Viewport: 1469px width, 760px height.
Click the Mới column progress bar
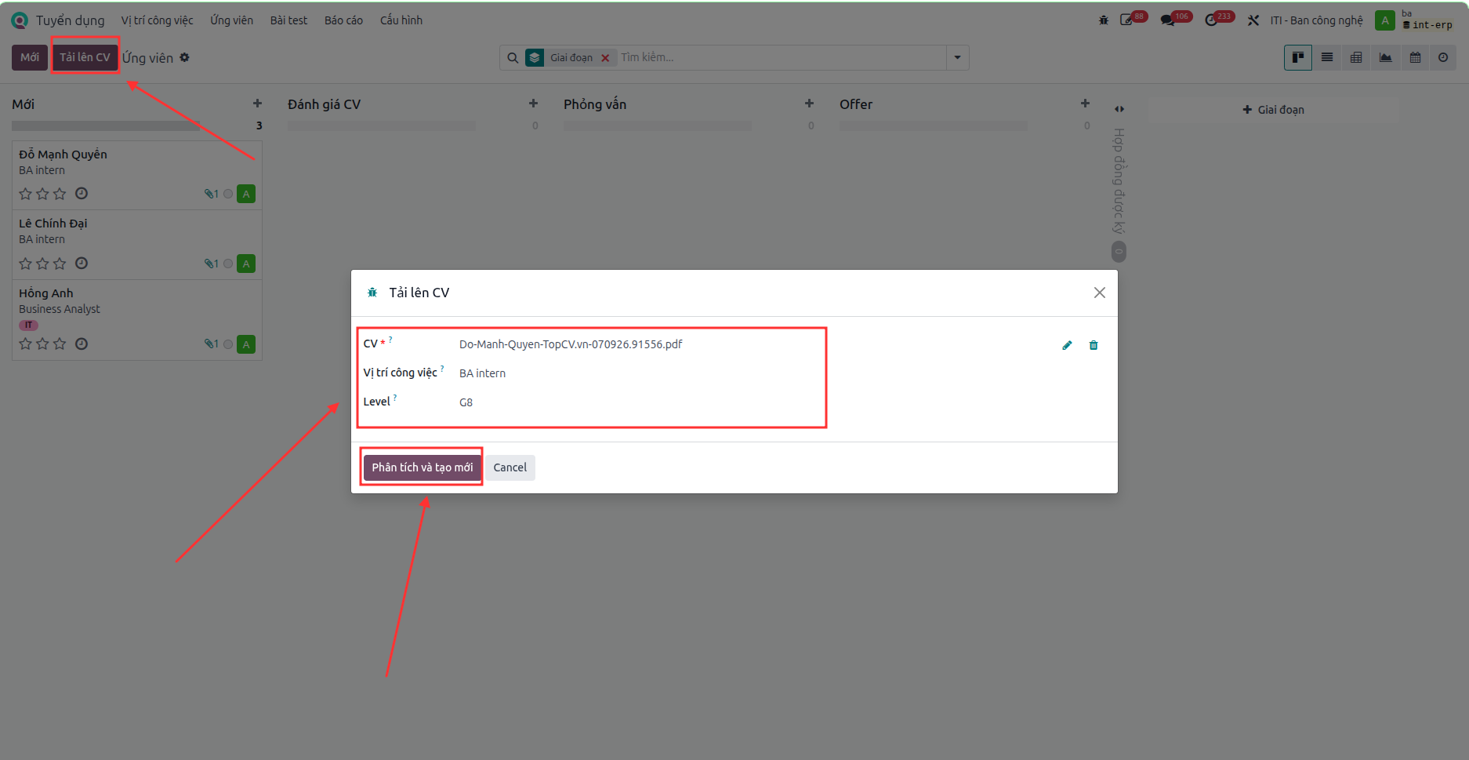pyautogui.click(x=106, y=125)
